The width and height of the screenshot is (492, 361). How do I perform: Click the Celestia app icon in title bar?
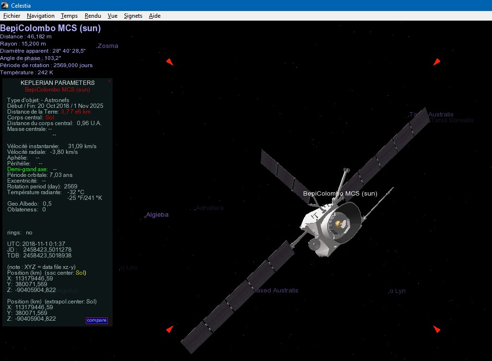[5, 5]
